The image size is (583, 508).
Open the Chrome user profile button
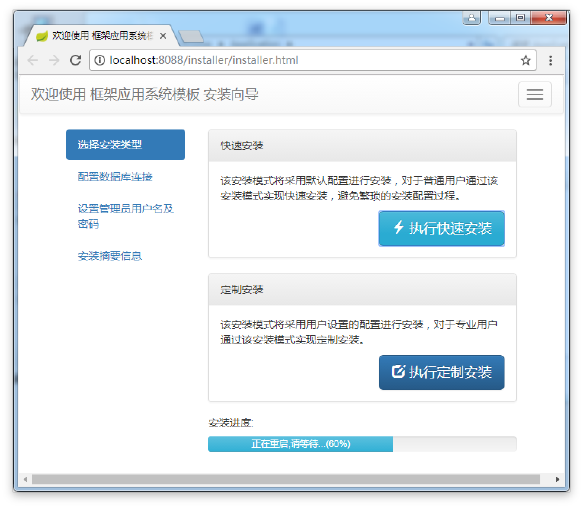(471, 18)
